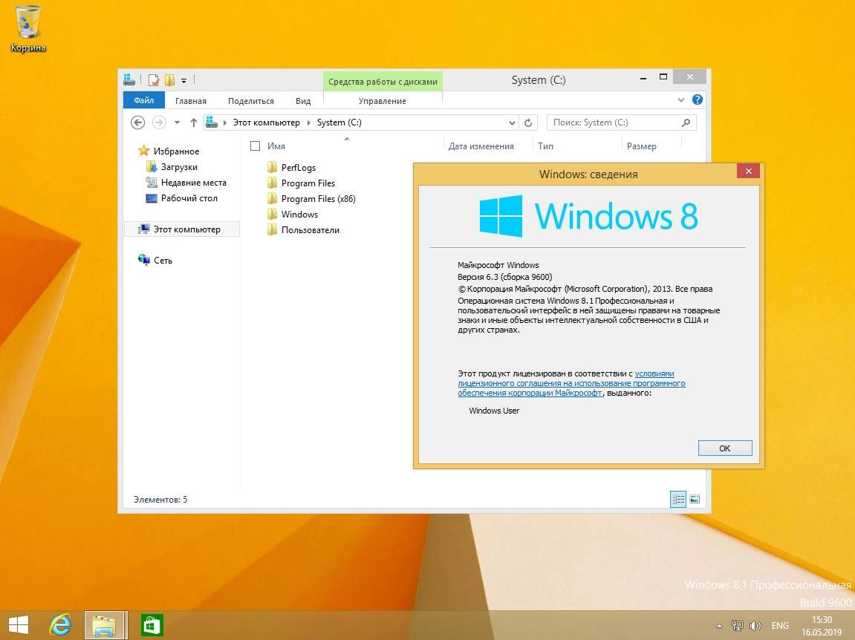Switch to details view in status bar
855x640 pixels.
[x=678, y=499]
